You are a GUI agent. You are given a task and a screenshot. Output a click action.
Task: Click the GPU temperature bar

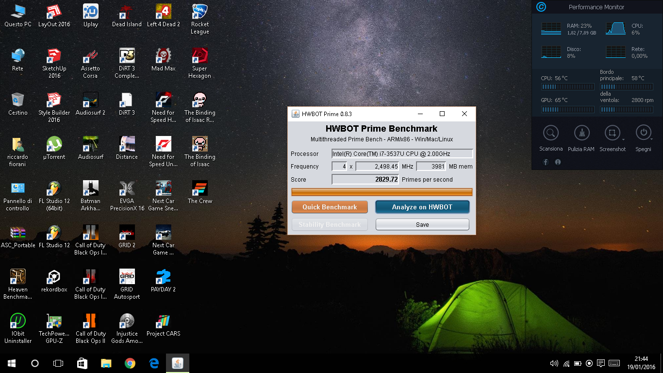pos(568,109)
